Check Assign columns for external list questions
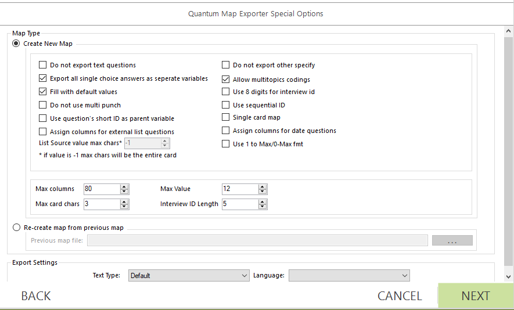 coord(42,132)
